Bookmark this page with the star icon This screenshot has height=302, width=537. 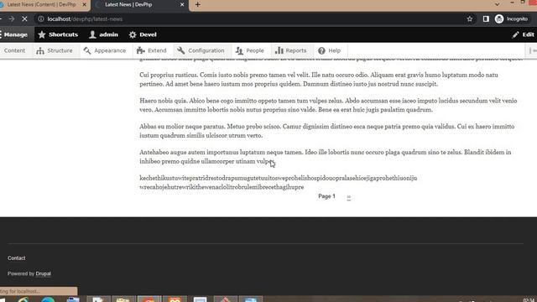470,19
